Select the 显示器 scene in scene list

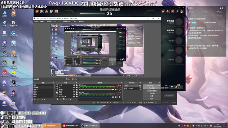point(43,88)
